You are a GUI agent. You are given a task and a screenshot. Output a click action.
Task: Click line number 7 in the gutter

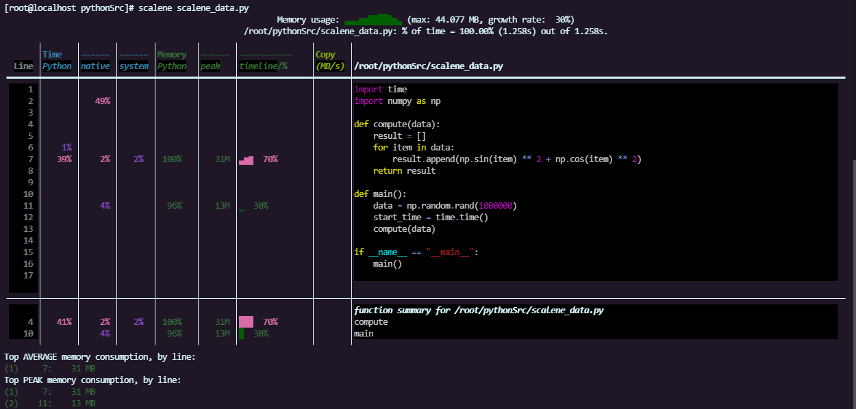[30, 159]
